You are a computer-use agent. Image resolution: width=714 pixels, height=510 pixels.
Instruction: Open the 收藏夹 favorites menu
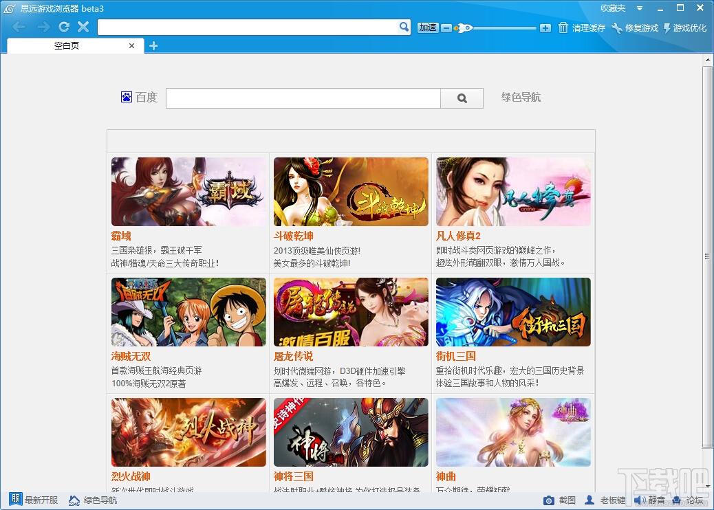613,8
